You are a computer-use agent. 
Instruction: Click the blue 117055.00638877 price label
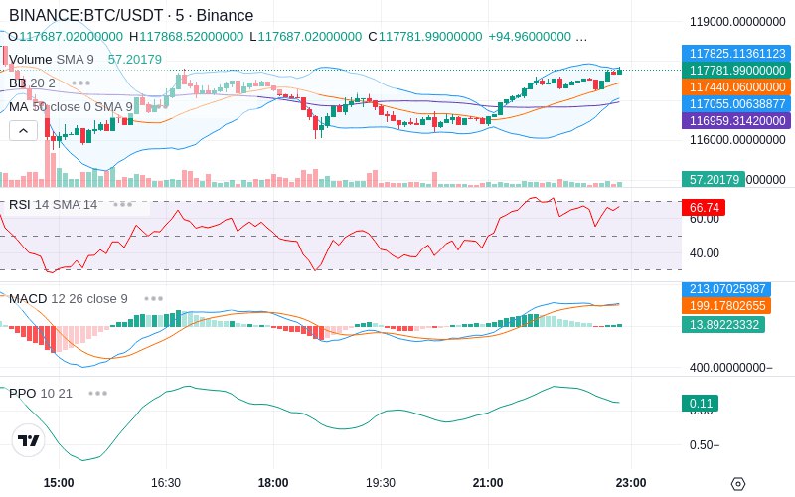coord(736,104)
